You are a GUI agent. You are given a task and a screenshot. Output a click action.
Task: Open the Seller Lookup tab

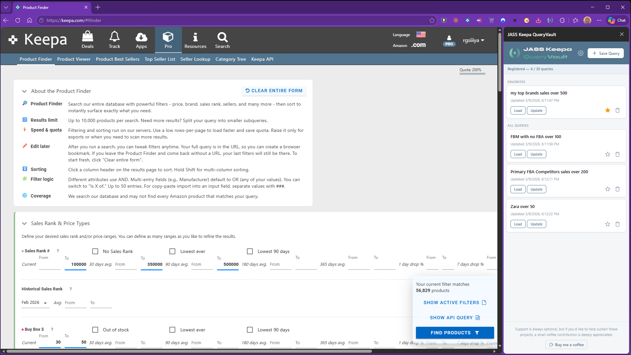pos(195,59)
